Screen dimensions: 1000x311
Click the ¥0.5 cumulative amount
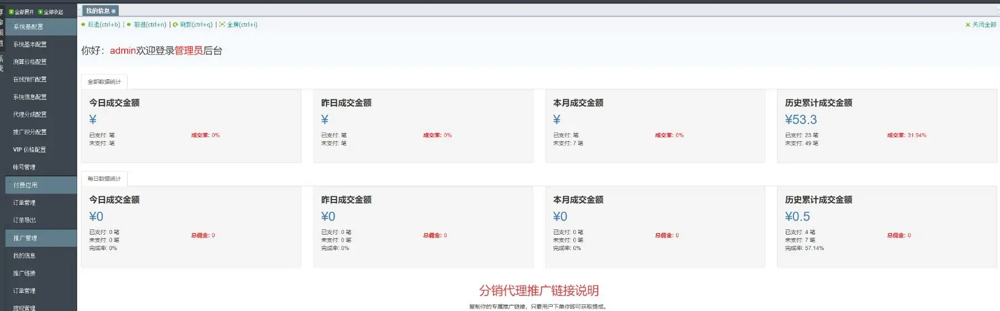tap(797, 217)
